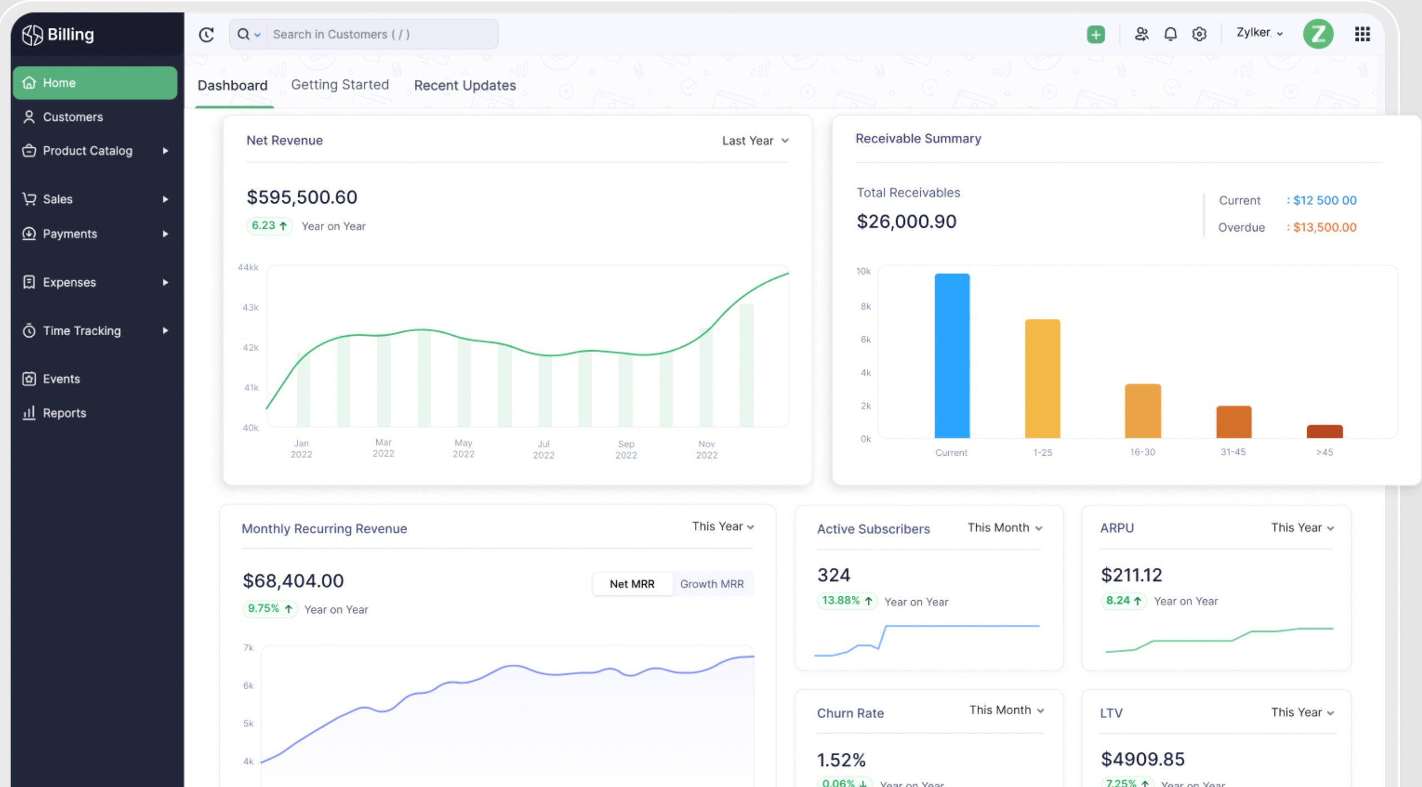Click the Reports bar chart icon
This screenshot has width=1422, height=787.
pos(29,413)
